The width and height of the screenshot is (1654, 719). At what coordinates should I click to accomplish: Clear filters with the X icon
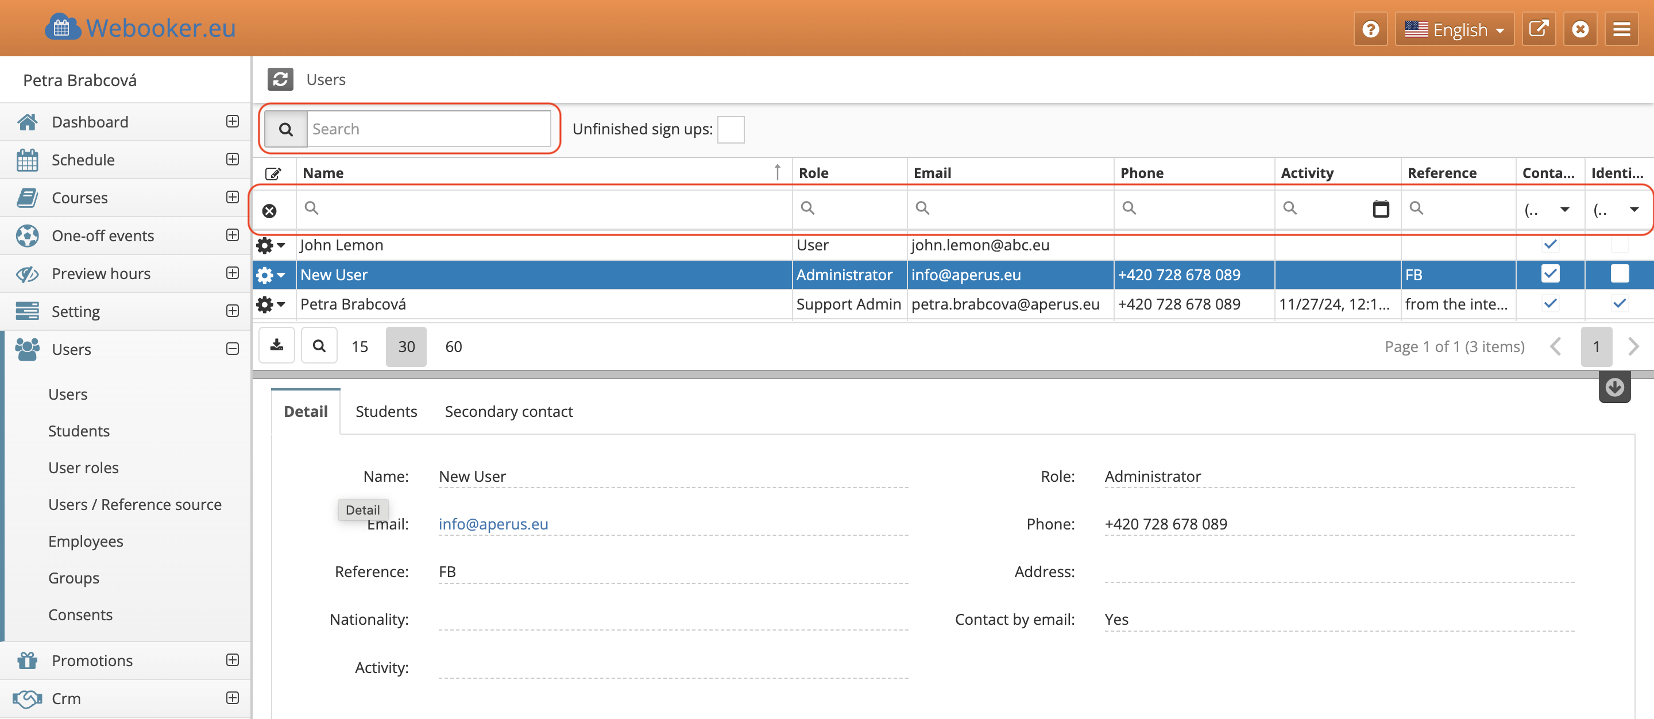270,211
